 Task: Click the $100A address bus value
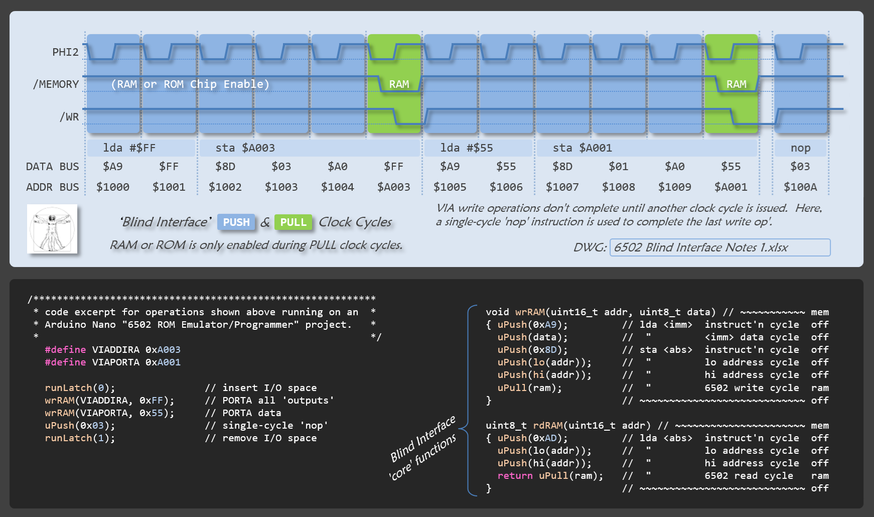(800, 187)
